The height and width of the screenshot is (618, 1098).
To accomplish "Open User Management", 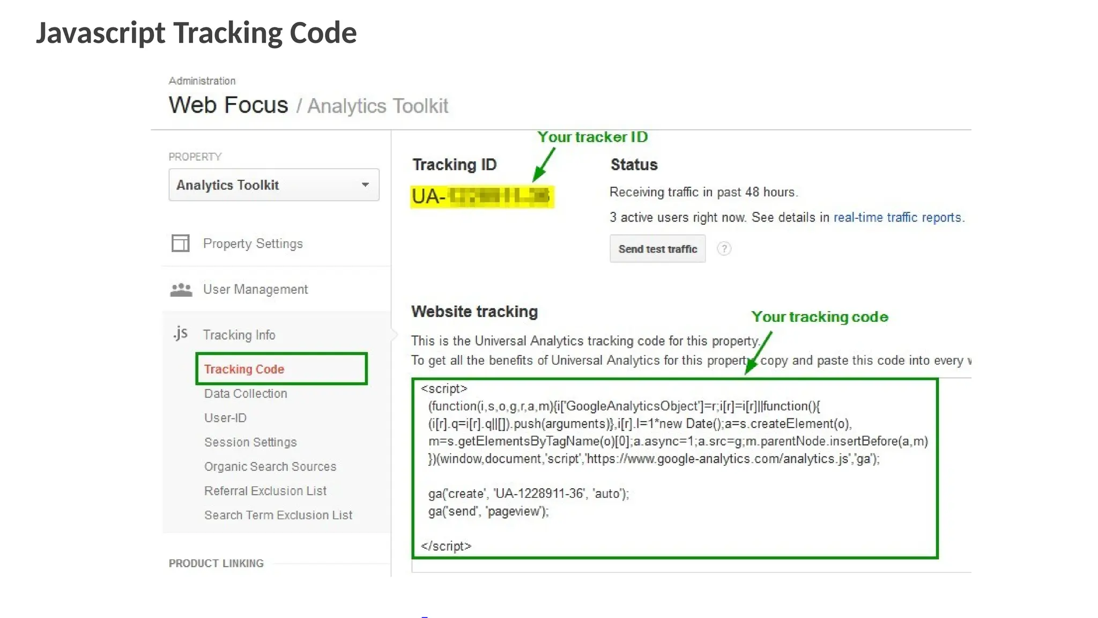I will [x=255, y=289].
